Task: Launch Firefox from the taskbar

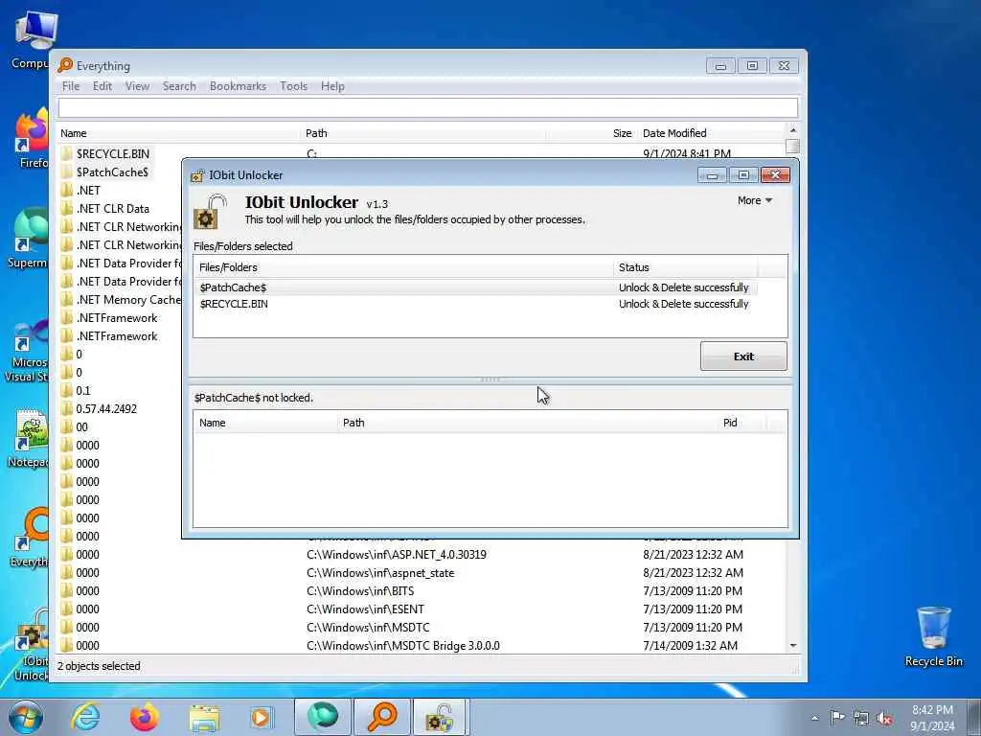Action: (145, 717)
